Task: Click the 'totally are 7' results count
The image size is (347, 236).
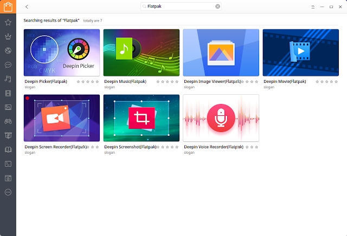Action: point(93,21)
